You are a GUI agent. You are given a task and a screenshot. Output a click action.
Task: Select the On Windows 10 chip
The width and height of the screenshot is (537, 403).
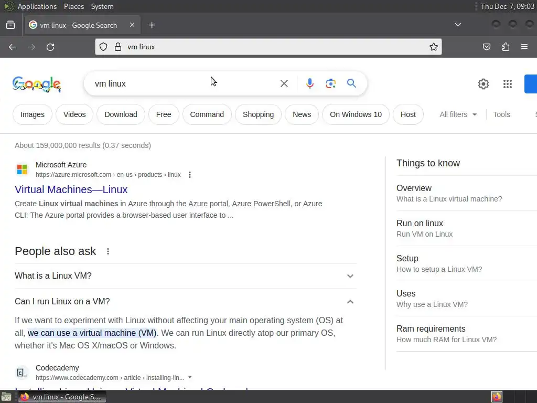(356, 114)
